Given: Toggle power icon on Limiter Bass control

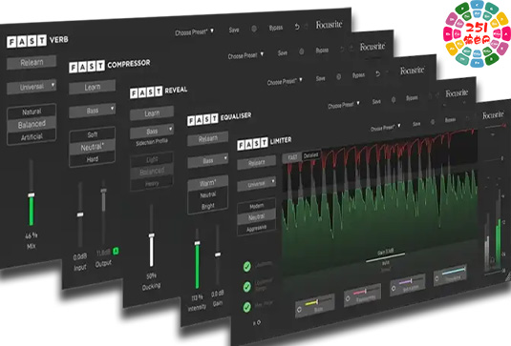Looking at the screenshot, I should tap(300, 310).
